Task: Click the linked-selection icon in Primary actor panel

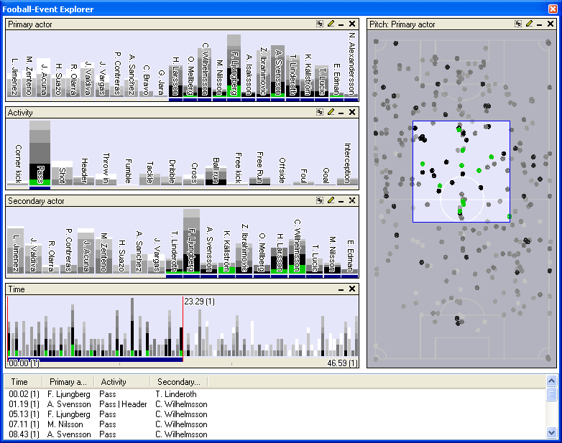Action: [x=320, y=24]
